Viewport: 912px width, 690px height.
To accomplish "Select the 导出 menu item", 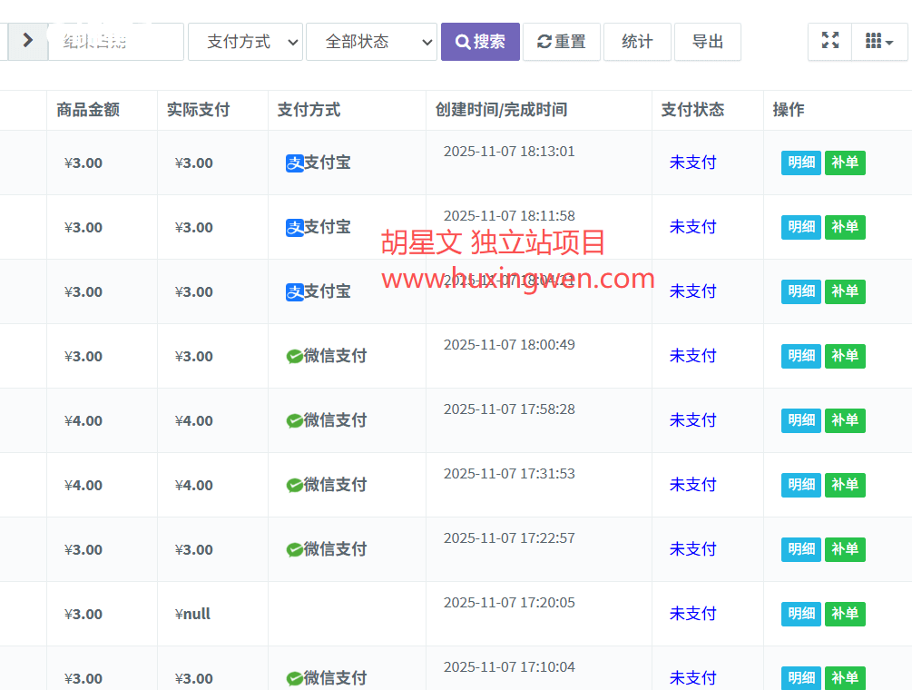I will [707, 41].
